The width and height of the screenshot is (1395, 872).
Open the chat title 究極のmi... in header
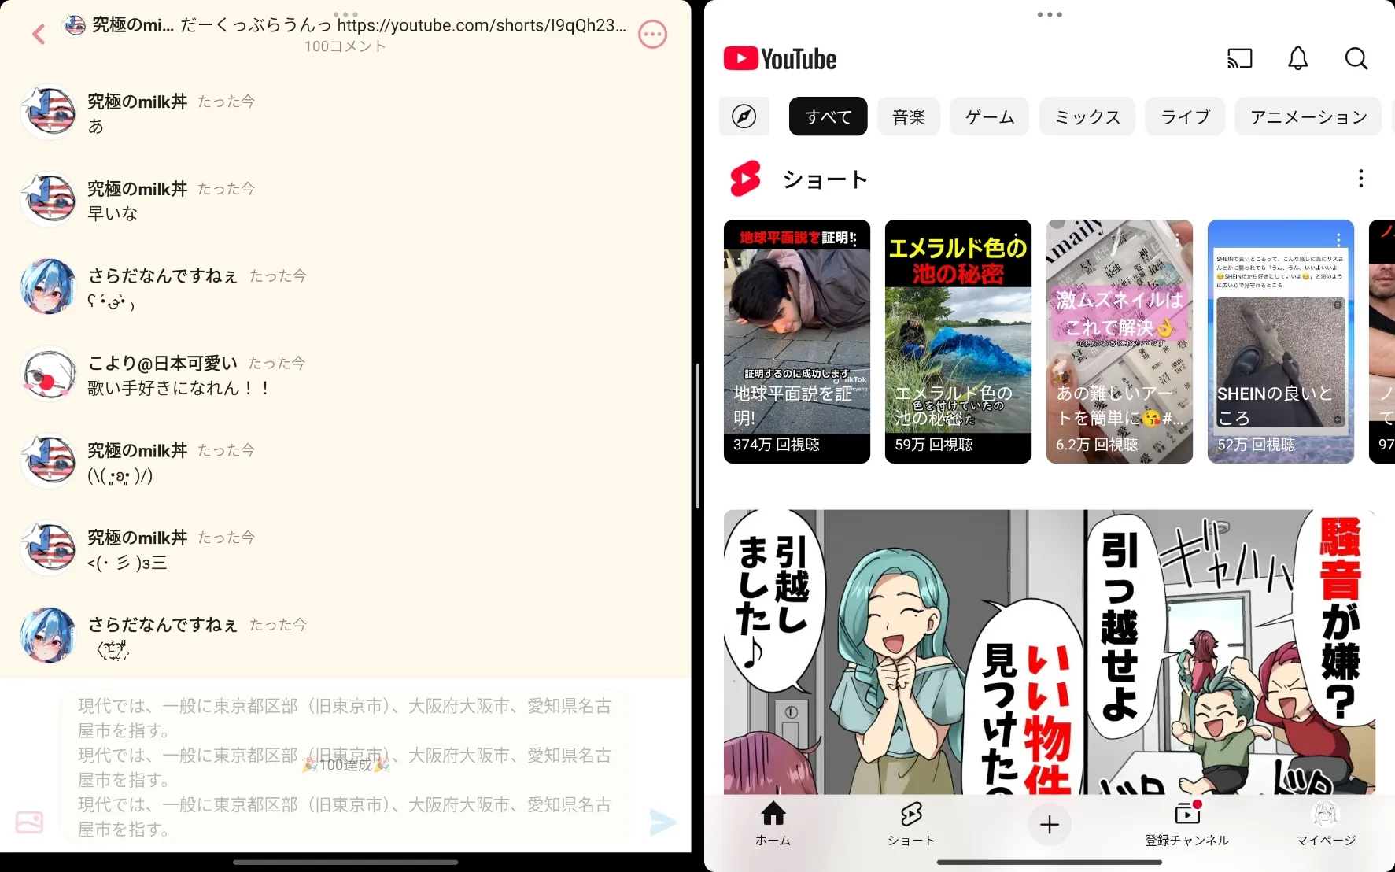[133, 25]
